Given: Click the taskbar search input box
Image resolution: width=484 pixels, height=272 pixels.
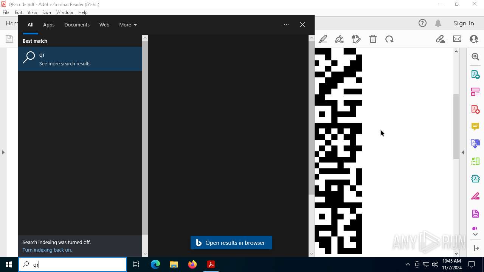Looking at the screenshot, I should click(73, 264).
